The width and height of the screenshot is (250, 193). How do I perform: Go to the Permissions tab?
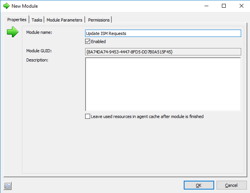pyautogui.click(x=99, y=20)
